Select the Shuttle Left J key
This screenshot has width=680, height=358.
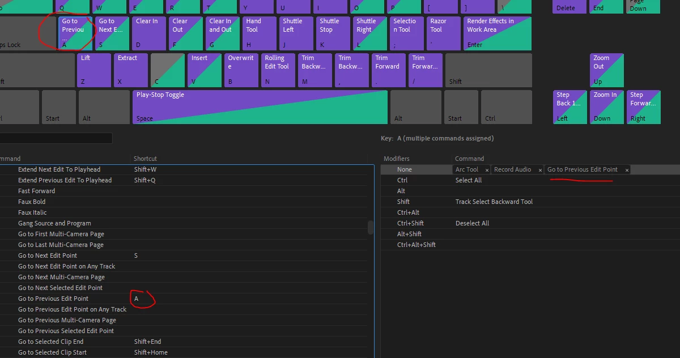(296, 33)
